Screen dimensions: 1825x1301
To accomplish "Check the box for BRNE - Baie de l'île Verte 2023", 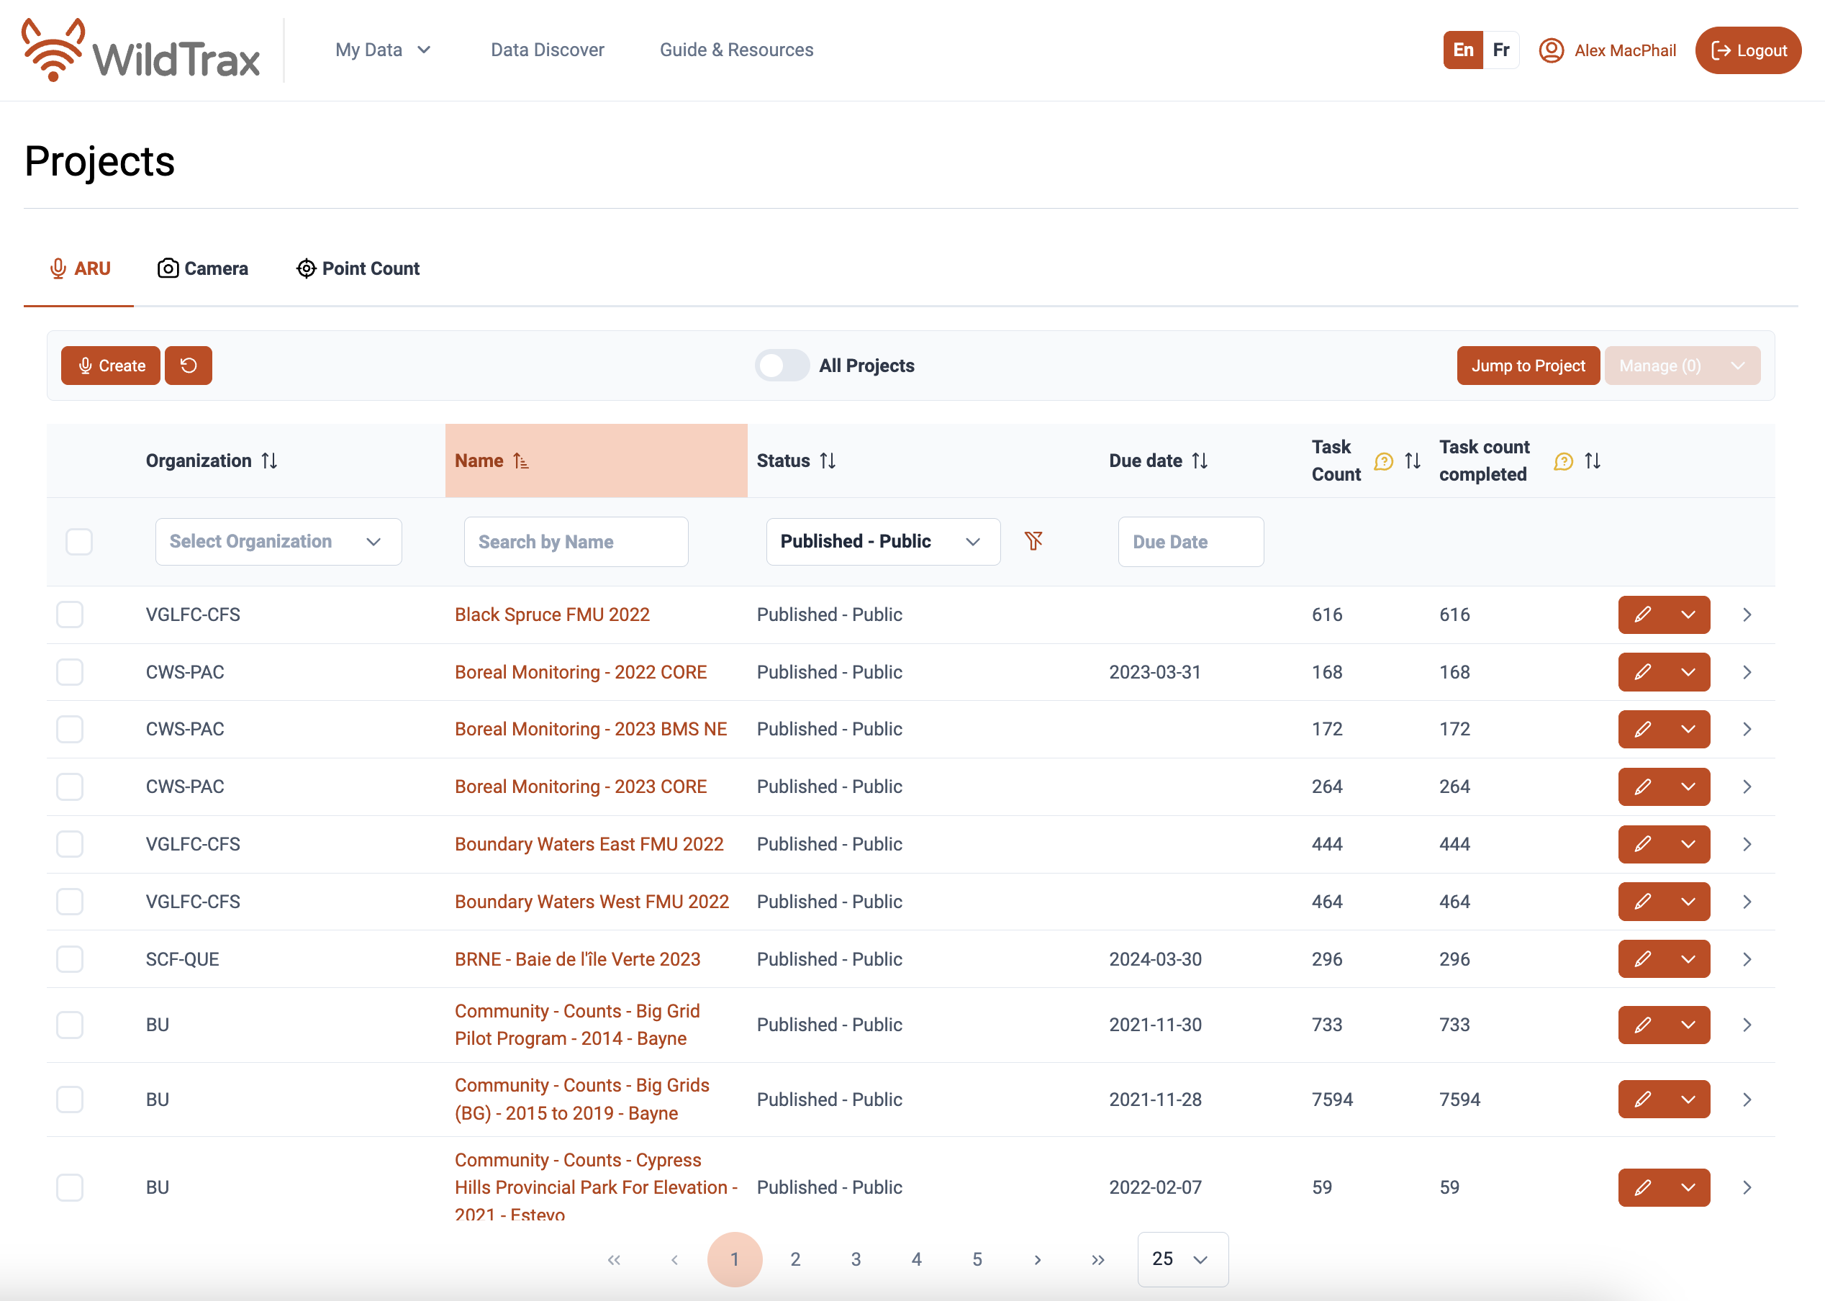I will pyautogui.click(x=70, y=959).
